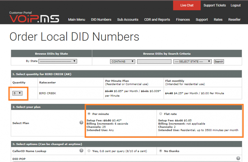This screenshot has height=162, width=248.
Task: Click the 'Browse DIDs by State' header
Action: click(x=51, y=53)
